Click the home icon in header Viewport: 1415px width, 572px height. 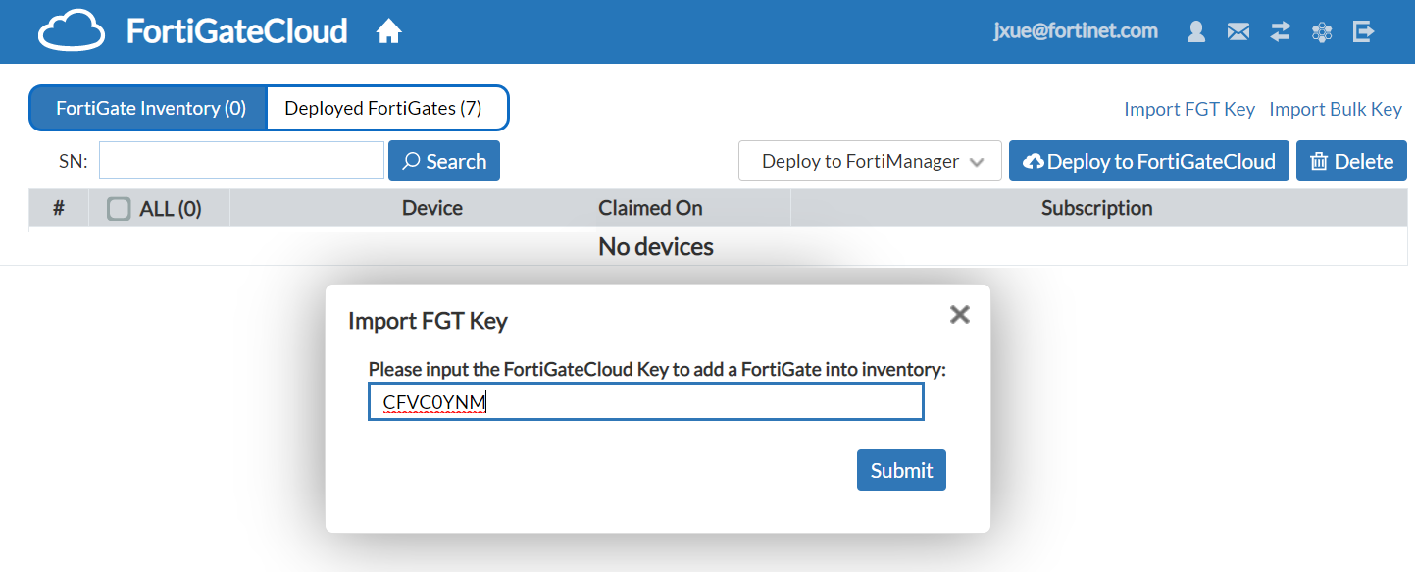click(389, 32)
